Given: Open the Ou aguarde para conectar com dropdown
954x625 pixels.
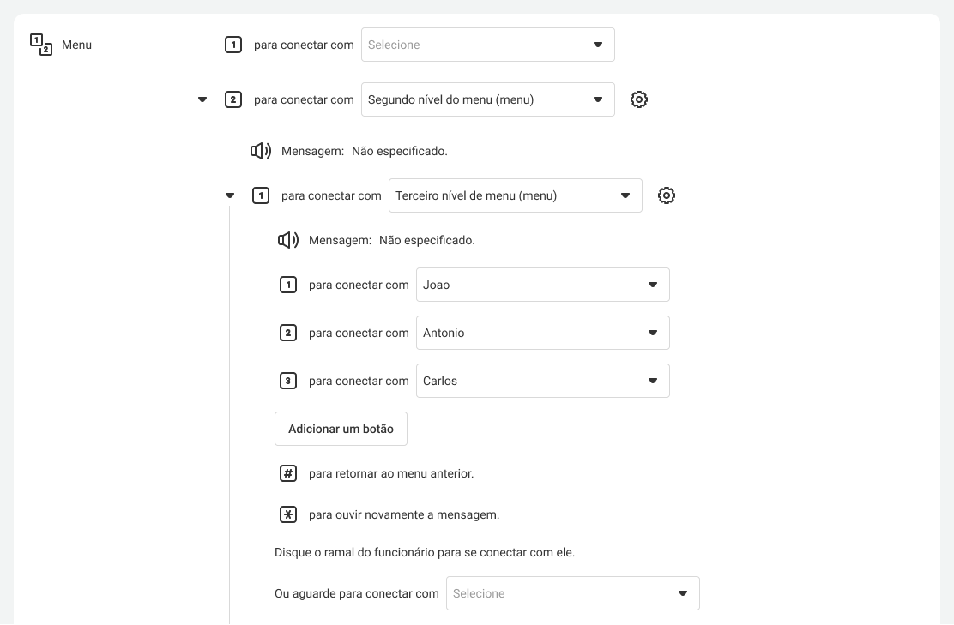Looking at the screenshot, I should (x=572, y=593).
